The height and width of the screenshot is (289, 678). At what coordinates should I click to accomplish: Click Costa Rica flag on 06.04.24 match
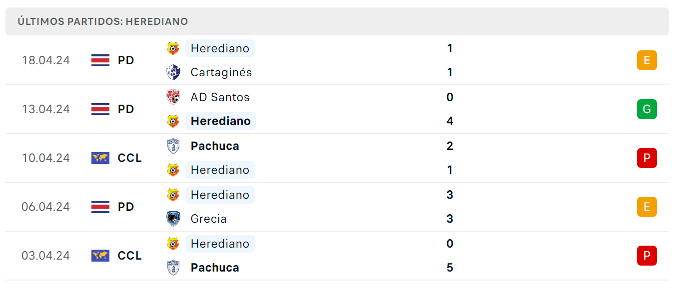(x=100, y=207)
